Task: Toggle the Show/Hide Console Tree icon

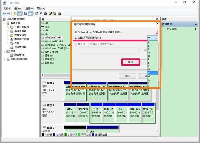Action: [20, 13]
